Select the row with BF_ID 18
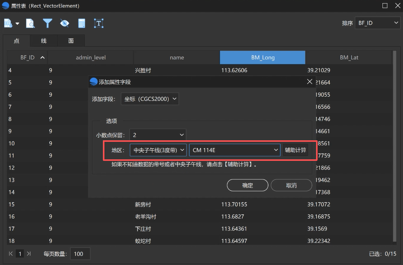Screen dimensions: 403x265 (199, 241)
